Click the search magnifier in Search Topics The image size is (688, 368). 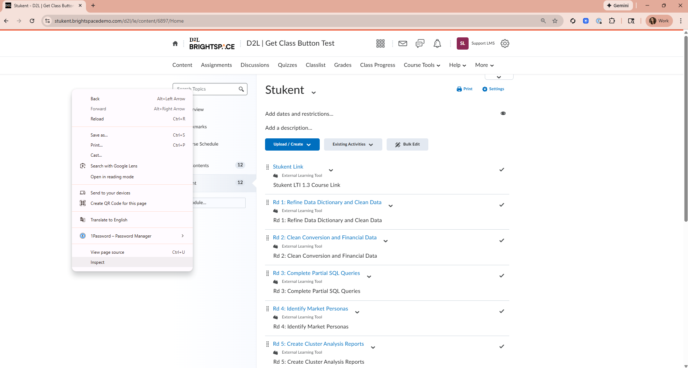(x=241, y=89)
